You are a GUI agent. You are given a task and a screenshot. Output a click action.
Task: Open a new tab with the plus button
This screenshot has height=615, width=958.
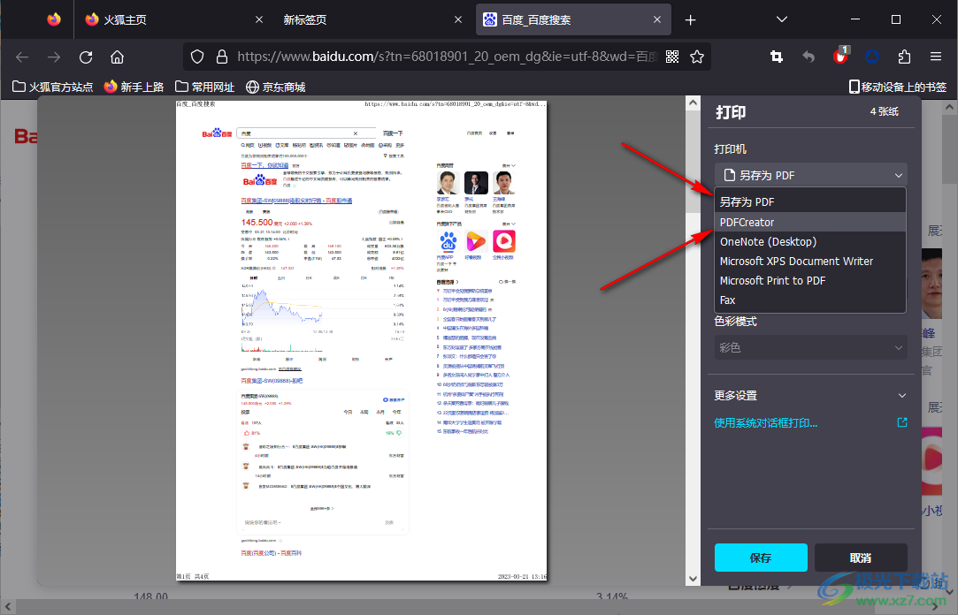coord(690,20)
